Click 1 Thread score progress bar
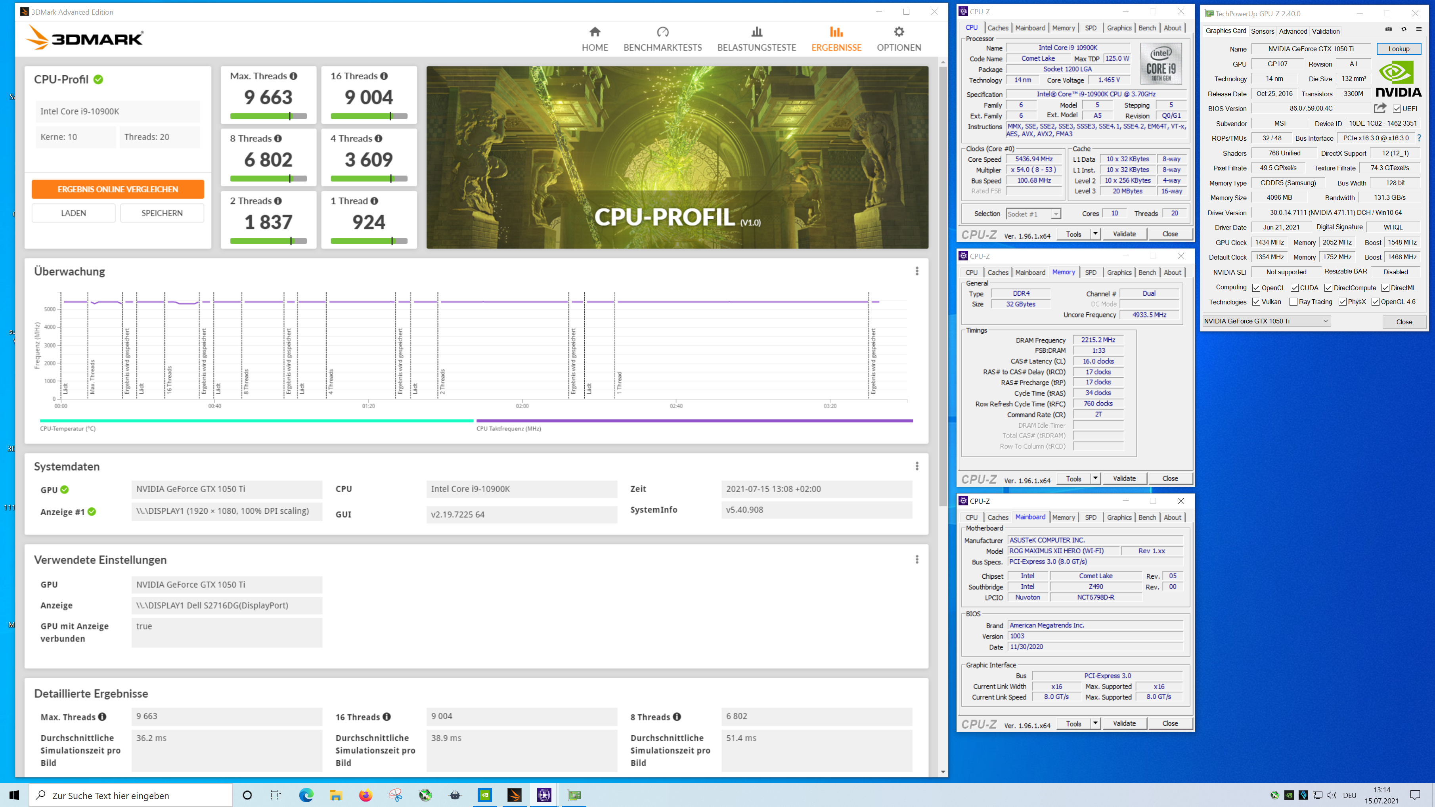Viewport: 1435px width, 807px height. pos(369,241)
